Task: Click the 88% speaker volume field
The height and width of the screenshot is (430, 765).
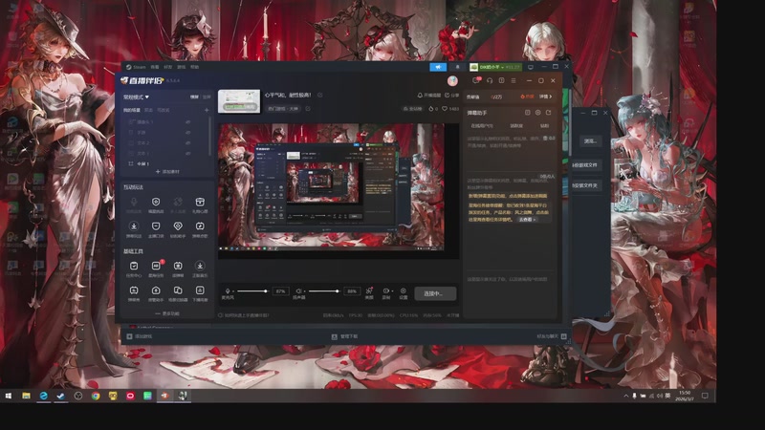Action: coord(352,291)
